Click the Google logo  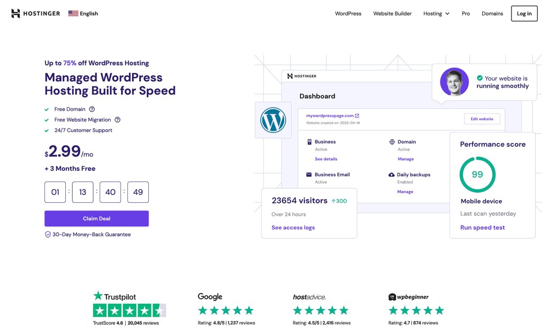point(210,297)
